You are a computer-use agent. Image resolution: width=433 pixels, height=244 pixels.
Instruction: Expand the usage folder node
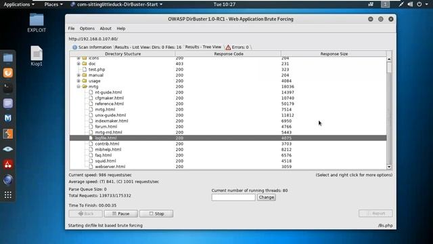[x=78, y=81]
